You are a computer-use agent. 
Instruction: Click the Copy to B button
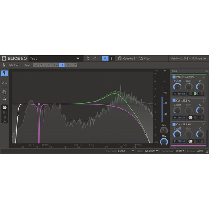coord(127,59)
